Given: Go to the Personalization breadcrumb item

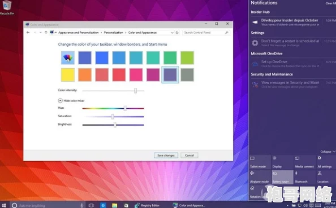Looking at the screenshot, I should (113, 33).
